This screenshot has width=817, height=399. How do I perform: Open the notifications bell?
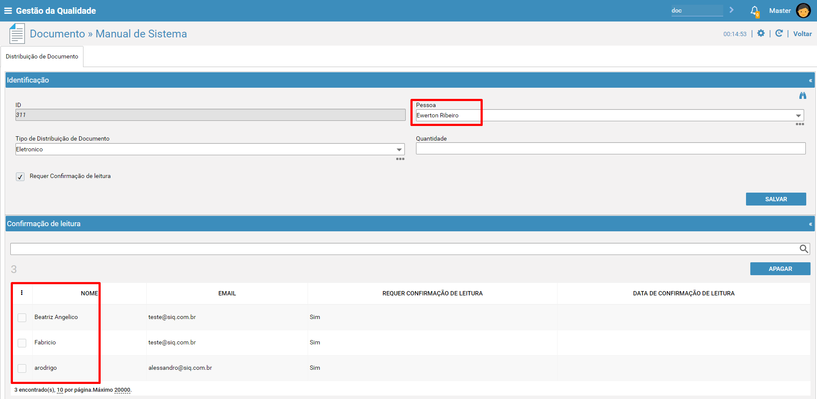(755, 11)
